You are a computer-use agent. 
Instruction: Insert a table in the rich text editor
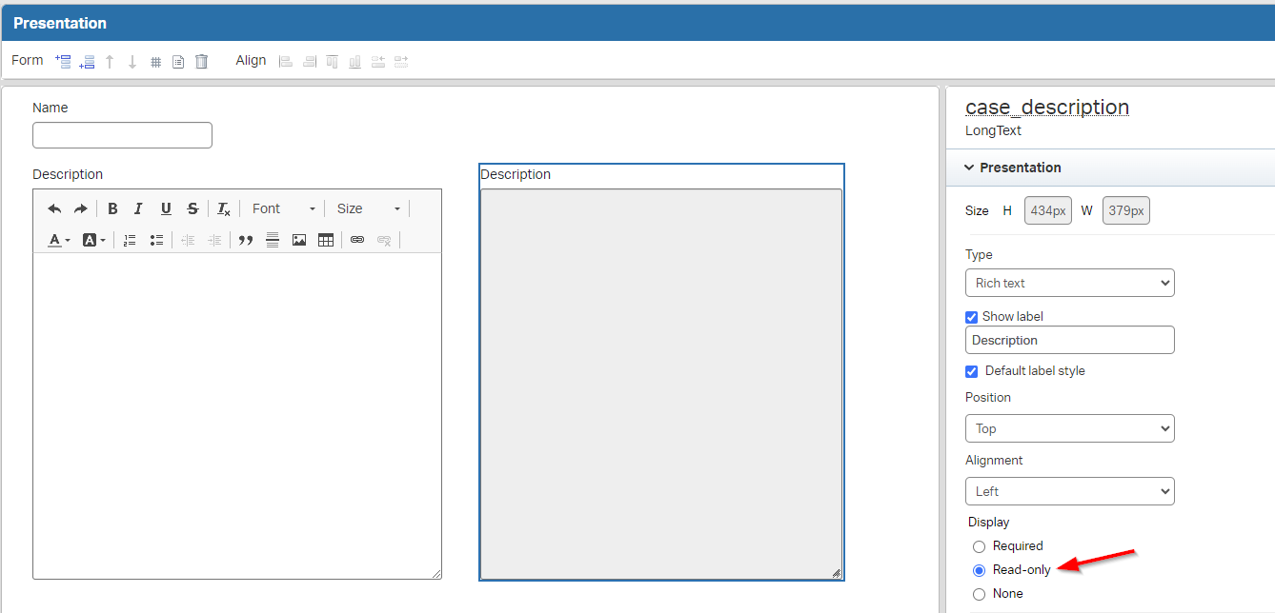click(326, 240)
